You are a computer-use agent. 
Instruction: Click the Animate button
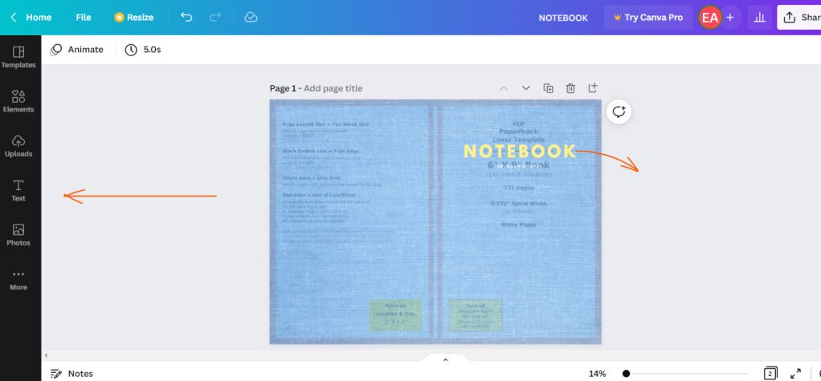(77, 50)
